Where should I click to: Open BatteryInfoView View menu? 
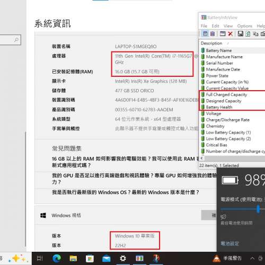click(228, 26)
